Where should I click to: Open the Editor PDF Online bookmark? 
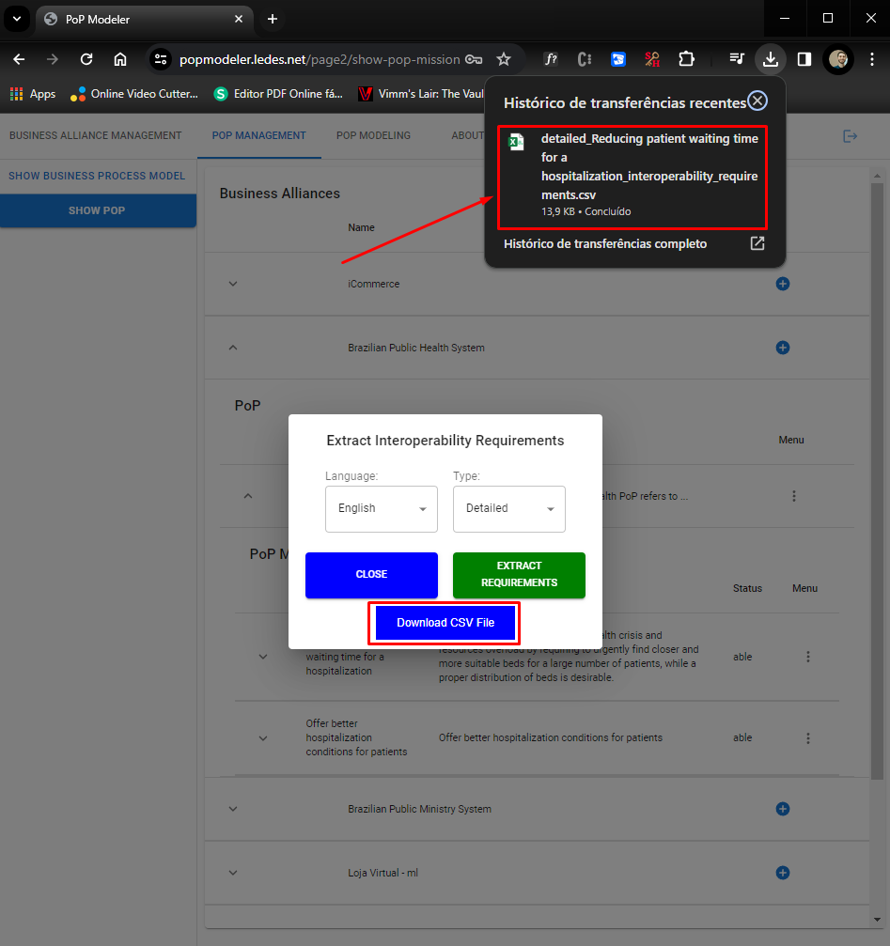(x=279, y=94)
